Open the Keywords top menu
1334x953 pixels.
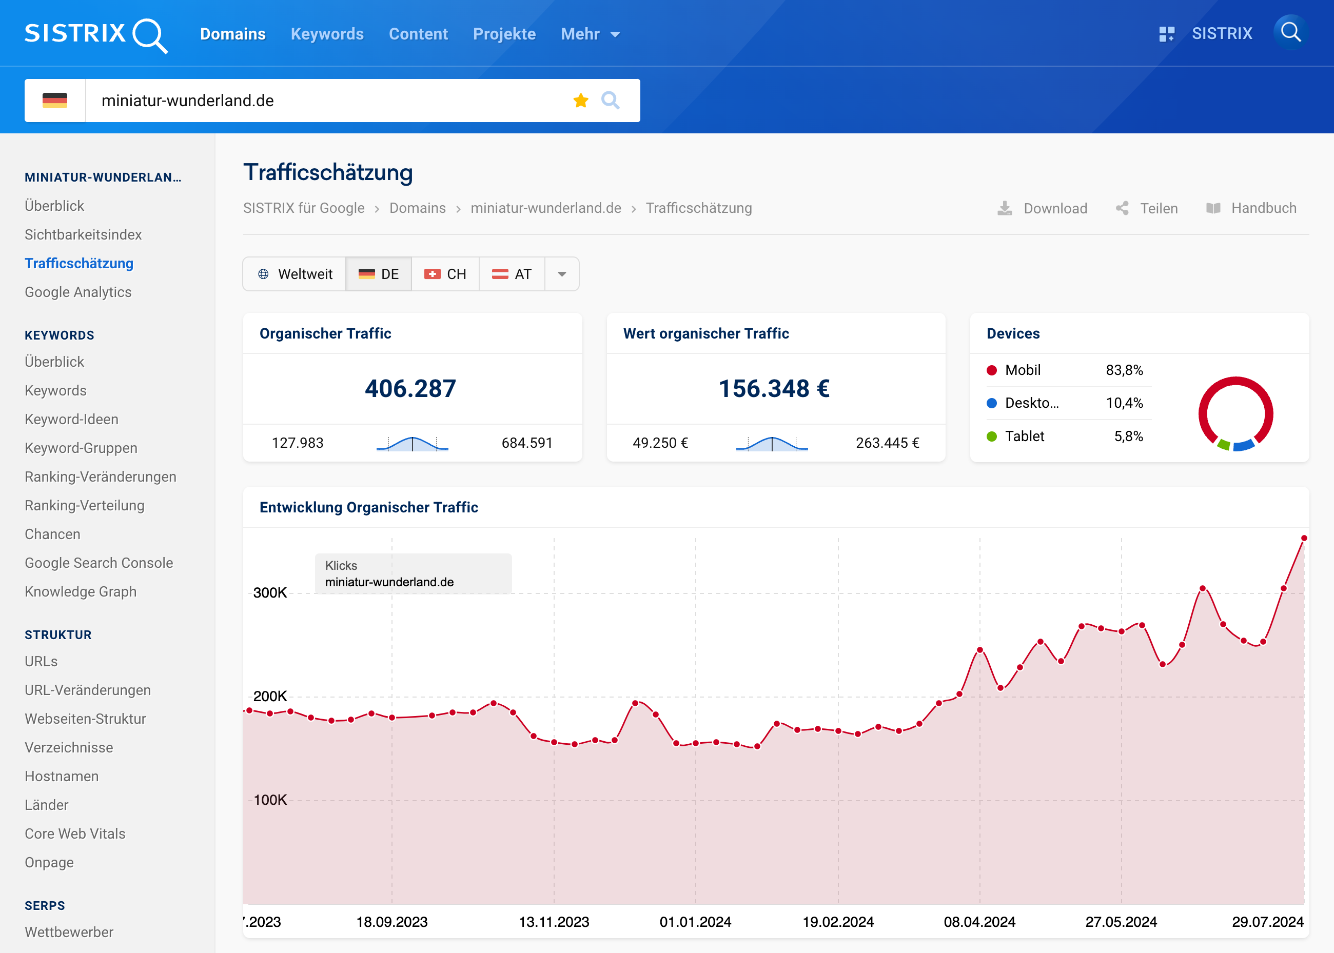327,34
